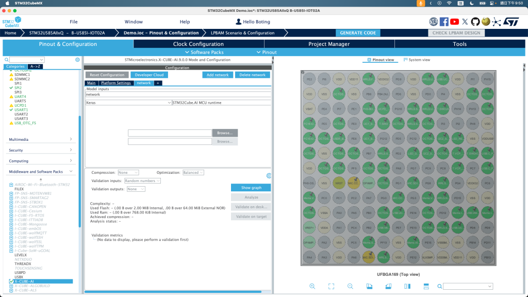Open the Validation inputs dropdown
The height and width of the screenshot is (297, 528).
point(142,181)
